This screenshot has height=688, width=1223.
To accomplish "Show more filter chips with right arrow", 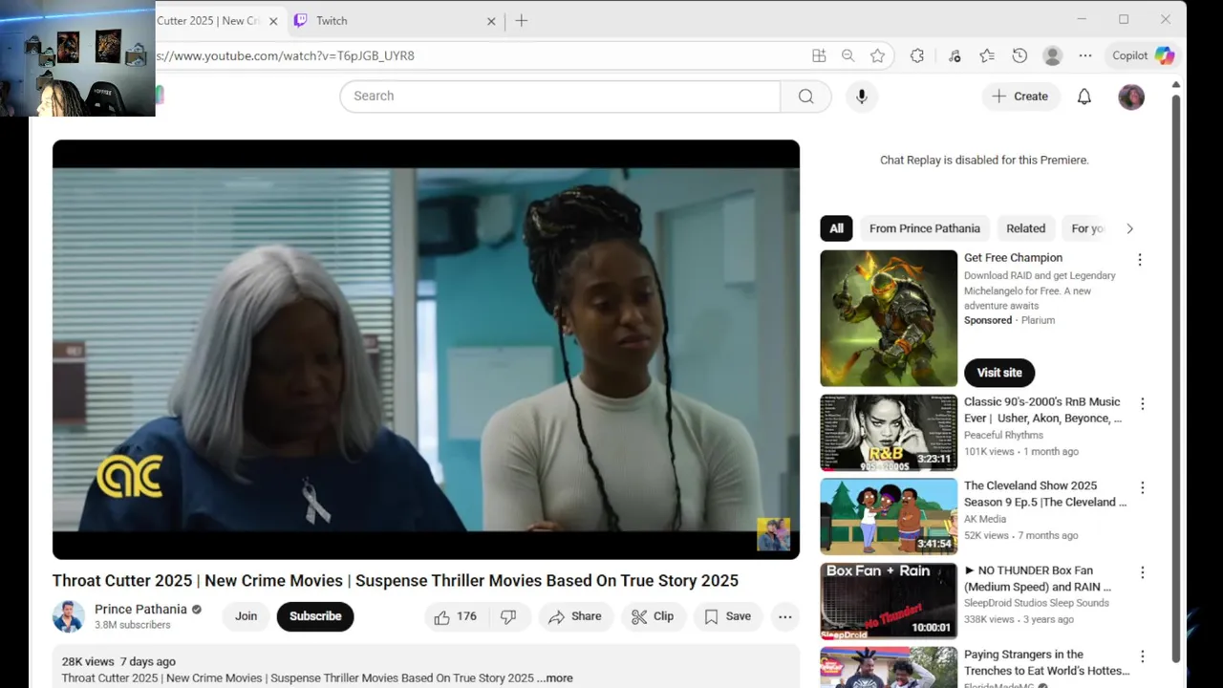I will [1129, 228].
